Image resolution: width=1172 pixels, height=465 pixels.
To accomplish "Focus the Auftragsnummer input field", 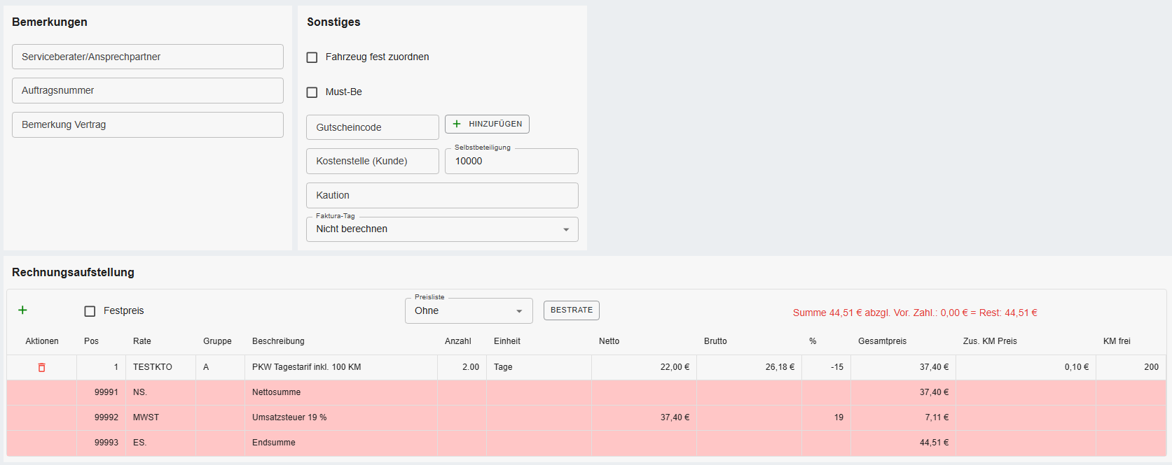I will click(x=147, y=90).
